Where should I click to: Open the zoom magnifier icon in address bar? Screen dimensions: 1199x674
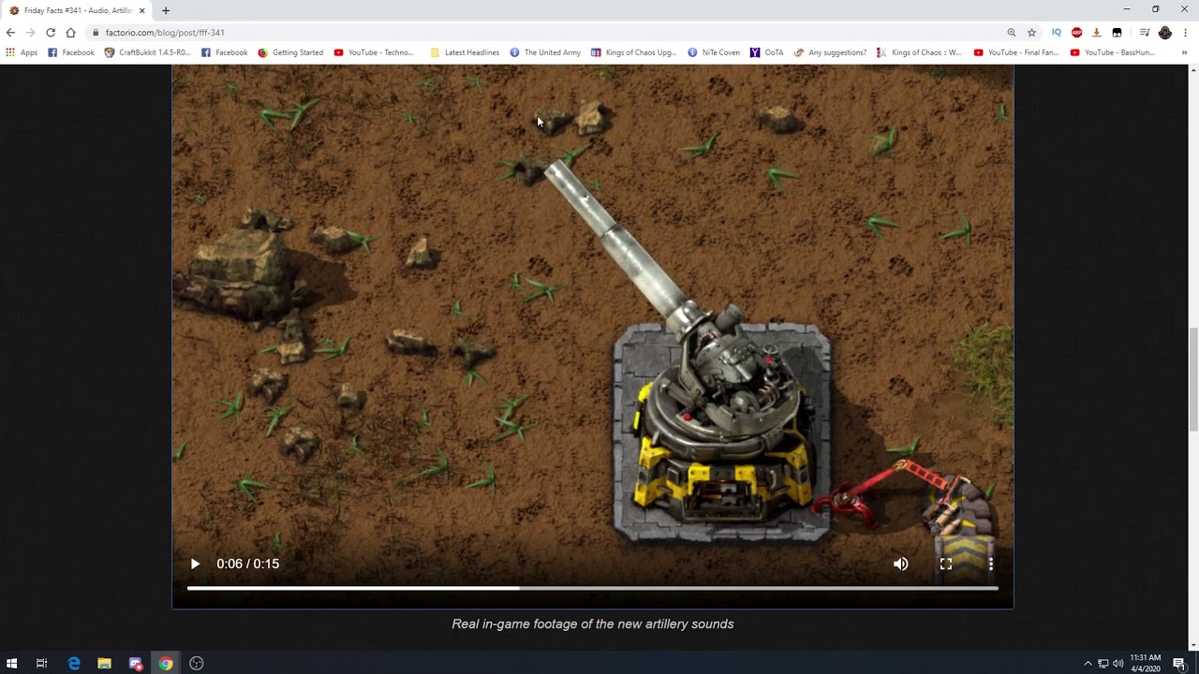pyautogui.click(x=1012, y=32)
